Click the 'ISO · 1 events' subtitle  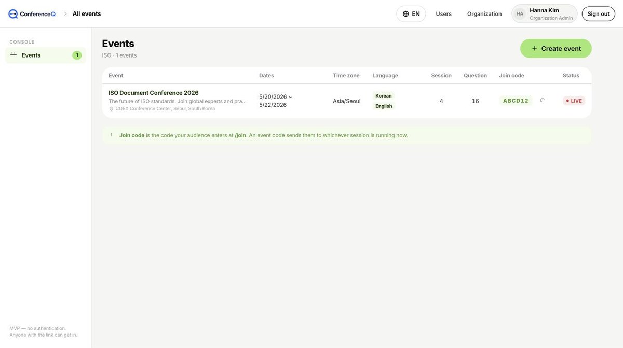pyautogui.click(x=119, y=55)
